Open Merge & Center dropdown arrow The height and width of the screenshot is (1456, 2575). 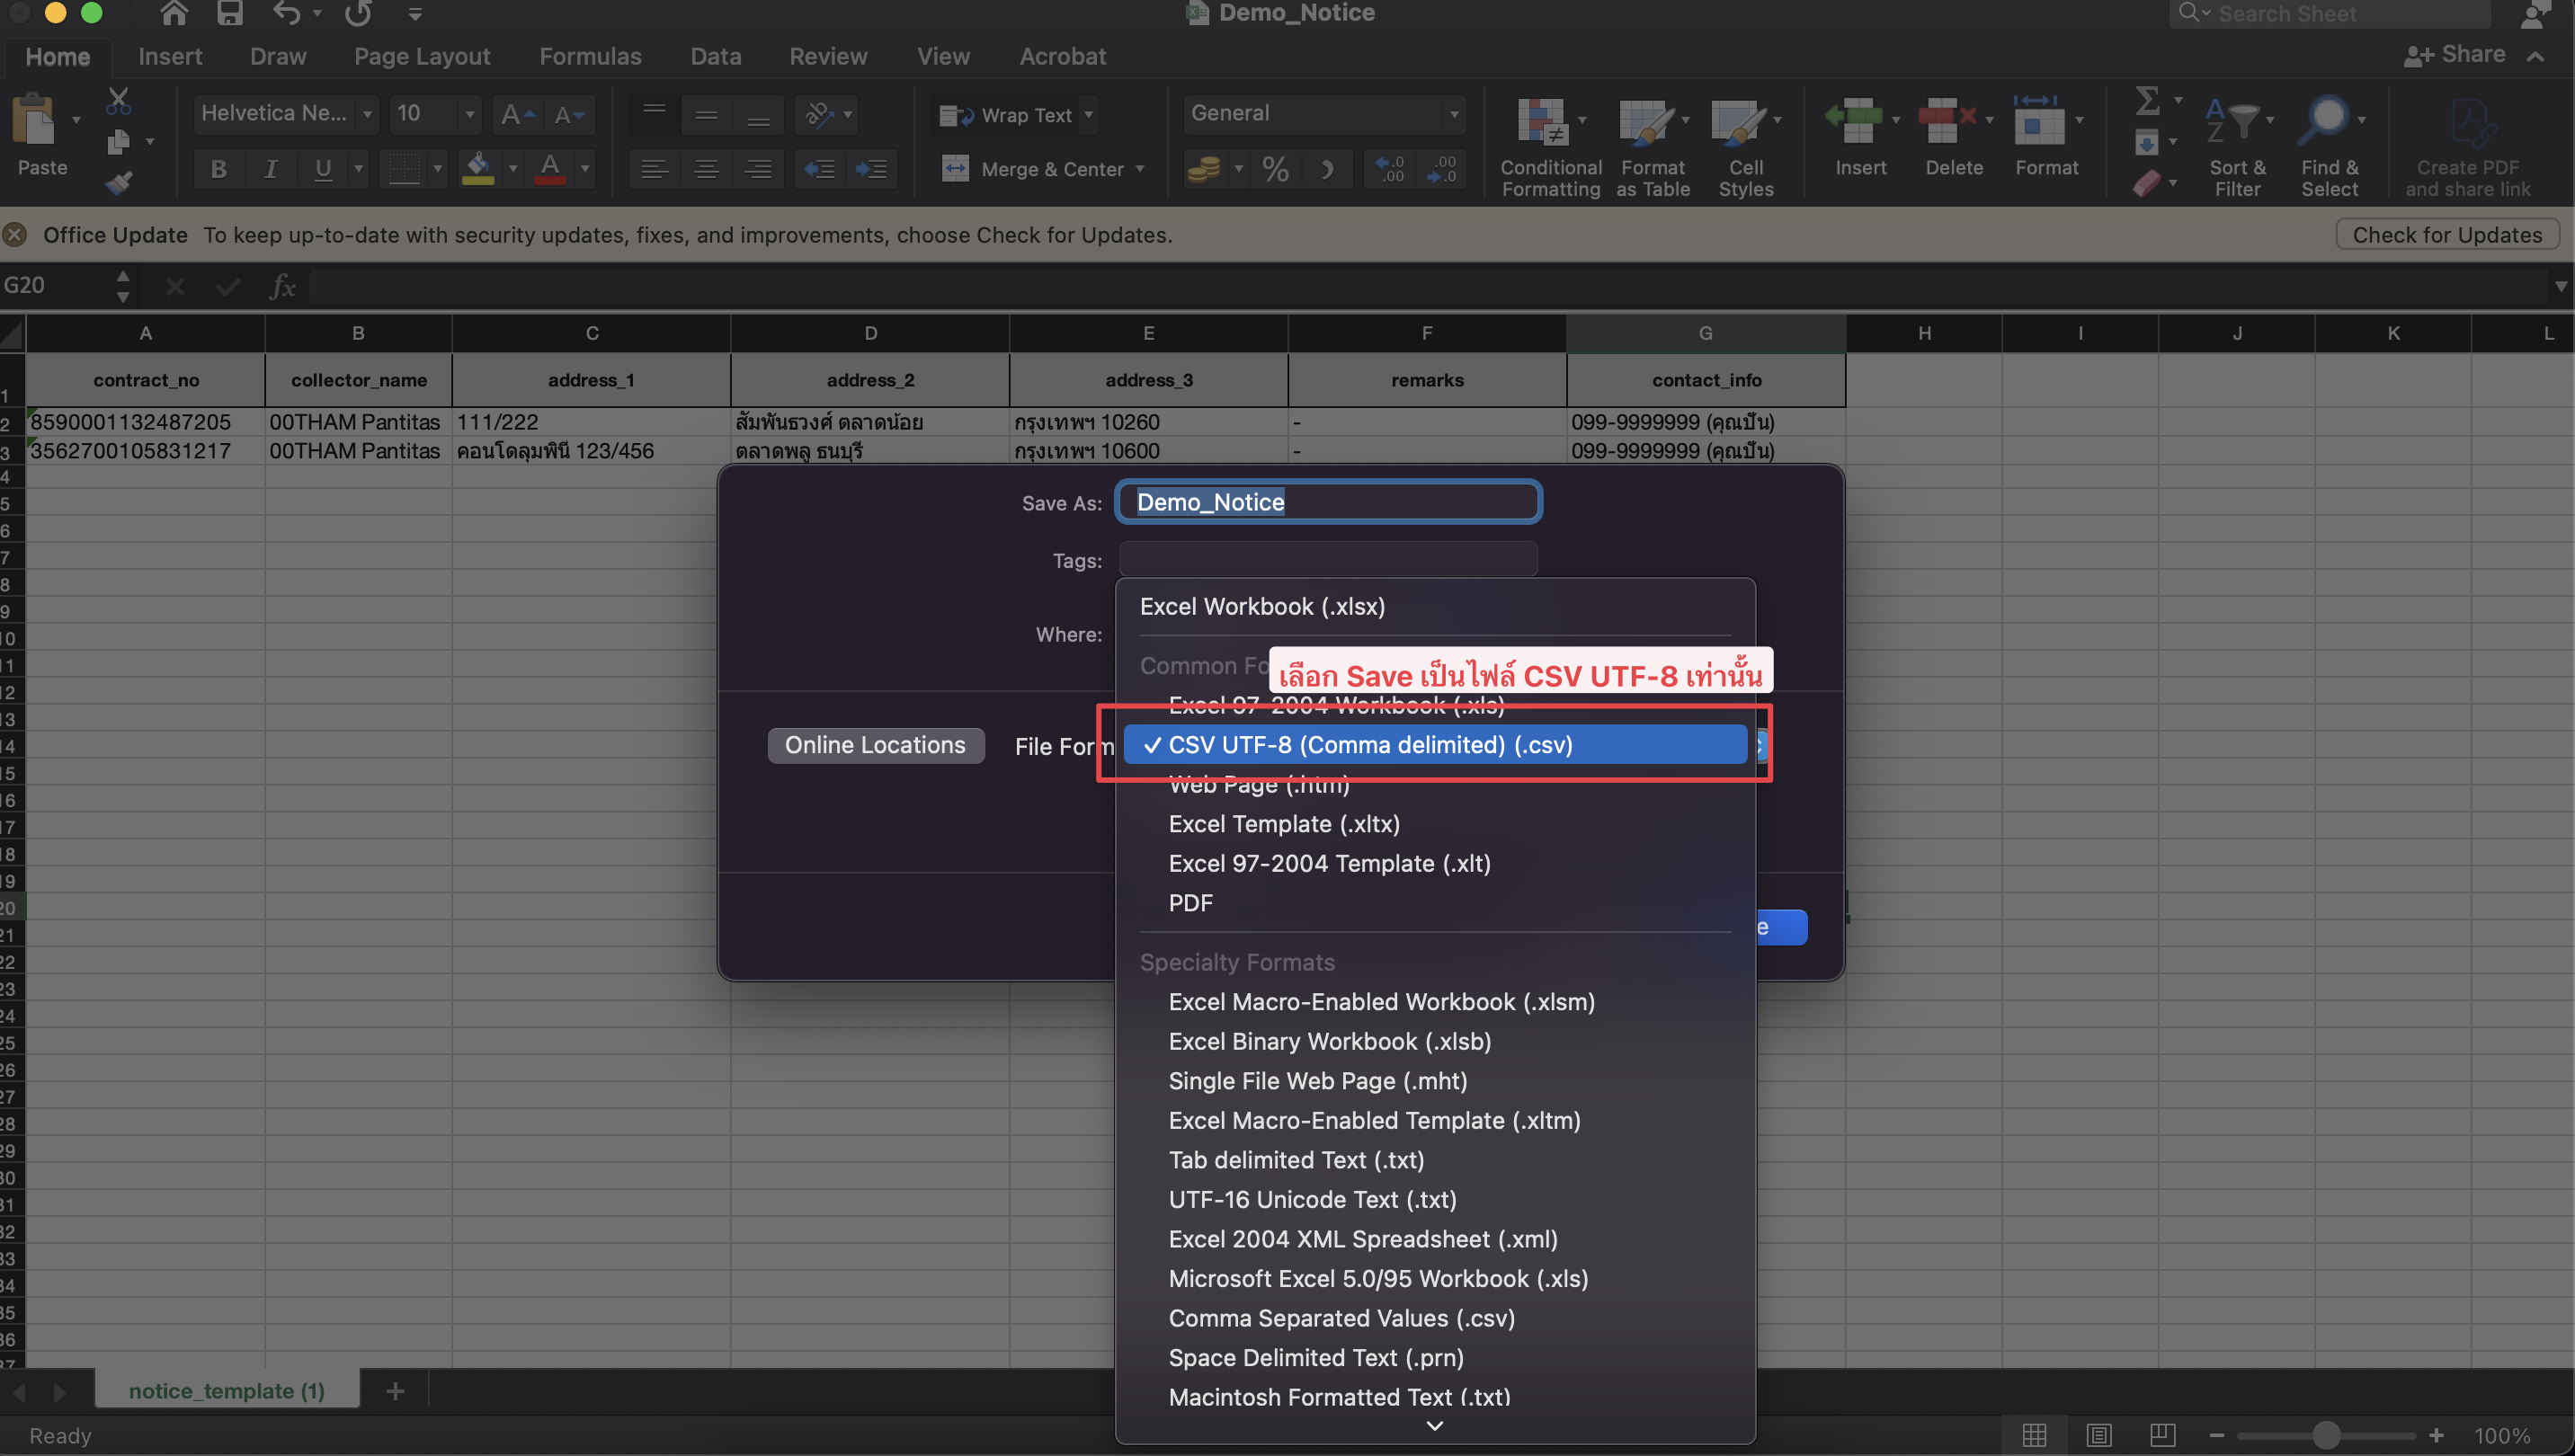1139,169
